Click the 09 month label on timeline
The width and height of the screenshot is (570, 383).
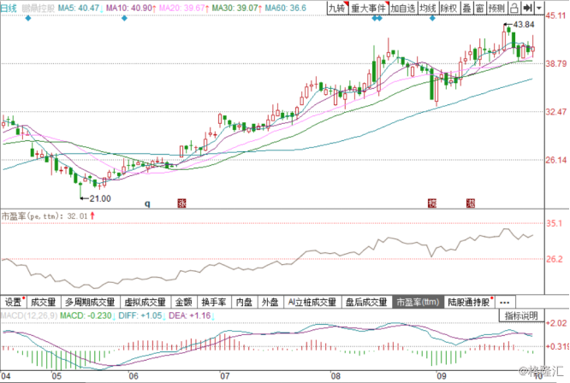point(441,376)
